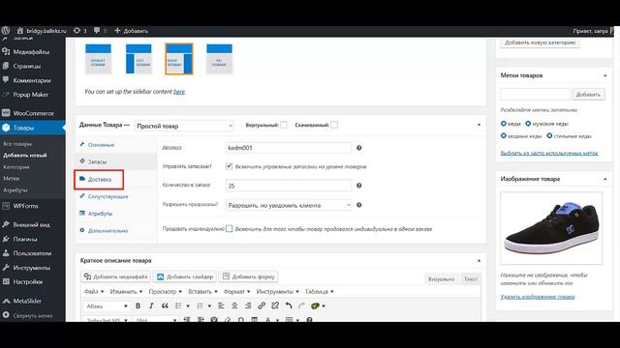Click the Плагины plug icon
This screenshot has height=348, width=620.
pos(6,239)
